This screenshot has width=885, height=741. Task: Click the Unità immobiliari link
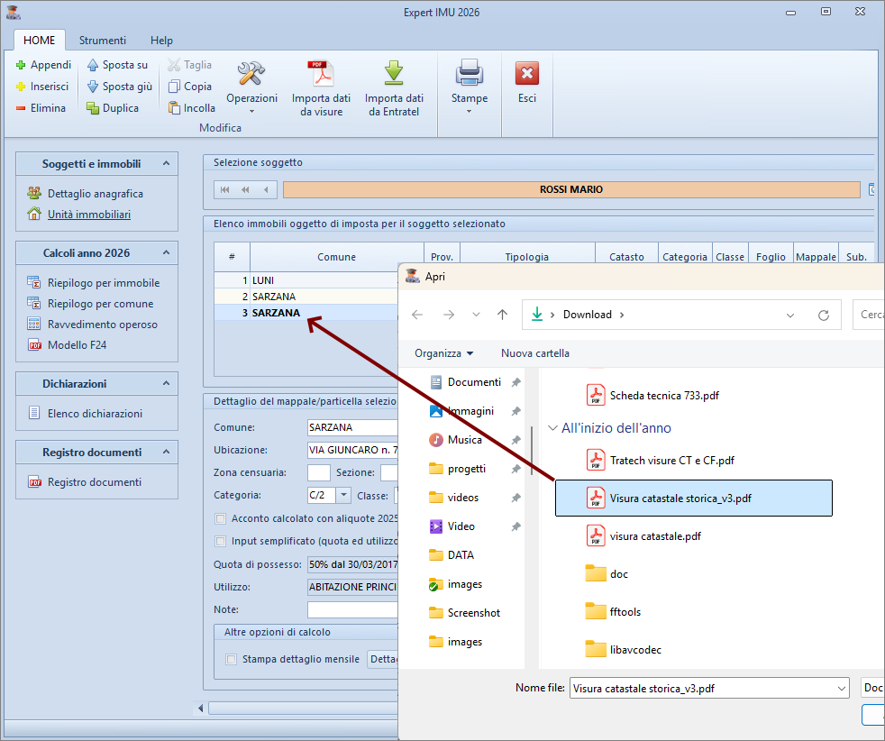[x=88, y=215]
